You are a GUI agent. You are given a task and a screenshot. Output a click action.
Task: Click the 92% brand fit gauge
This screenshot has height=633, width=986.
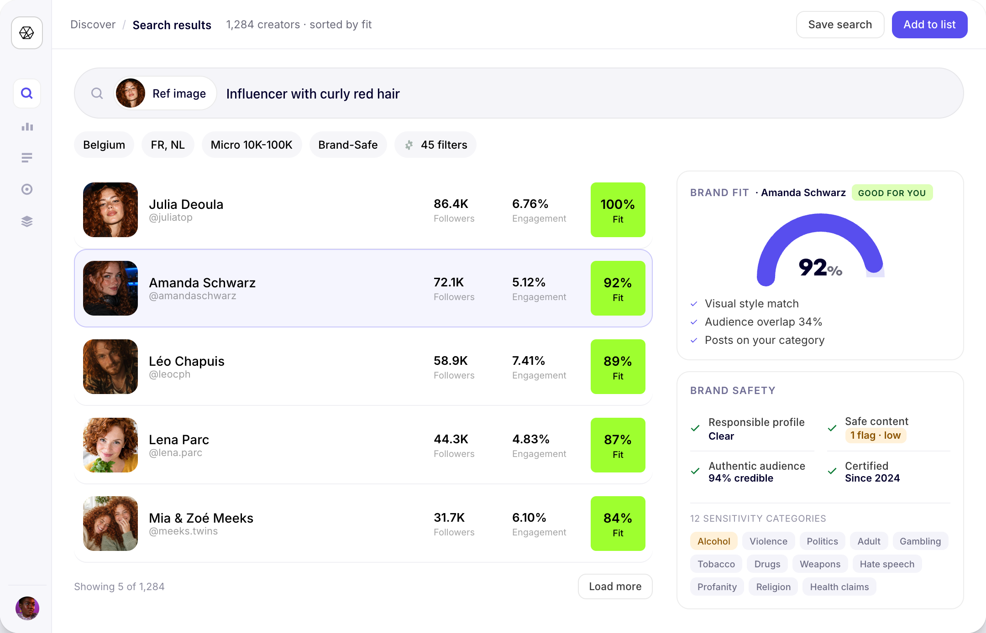(x=820, y=250)
